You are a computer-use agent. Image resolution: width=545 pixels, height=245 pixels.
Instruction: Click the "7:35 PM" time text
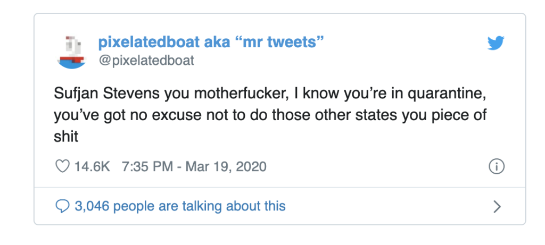(x=147, y=166)
